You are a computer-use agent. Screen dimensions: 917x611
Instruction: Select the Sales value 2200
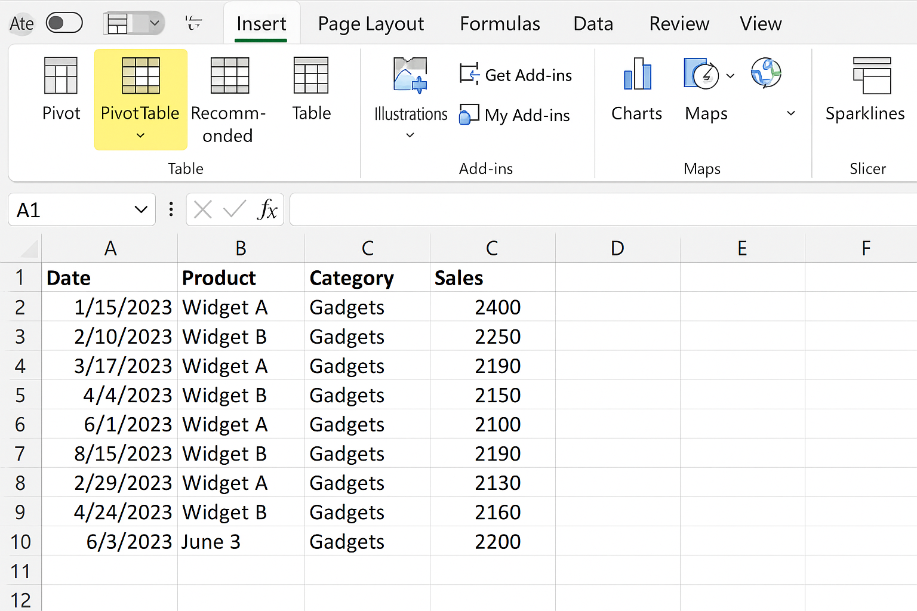(493, 542)
